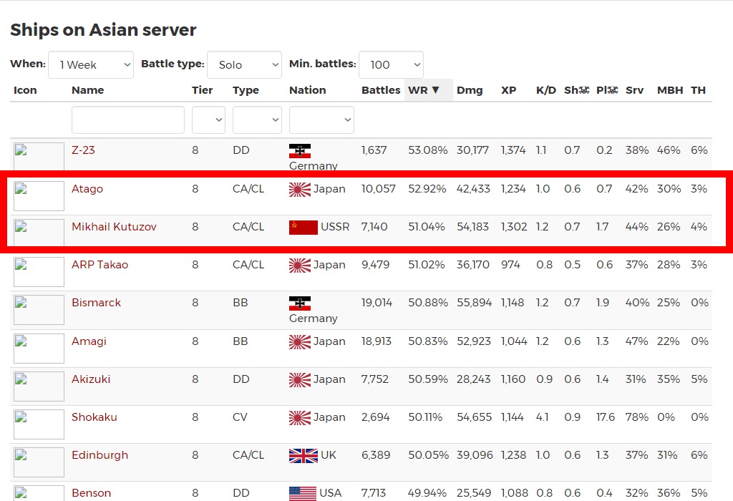Open the Tier filter dropdown
This screenshot has width=733, height=501.
(208, 120)
